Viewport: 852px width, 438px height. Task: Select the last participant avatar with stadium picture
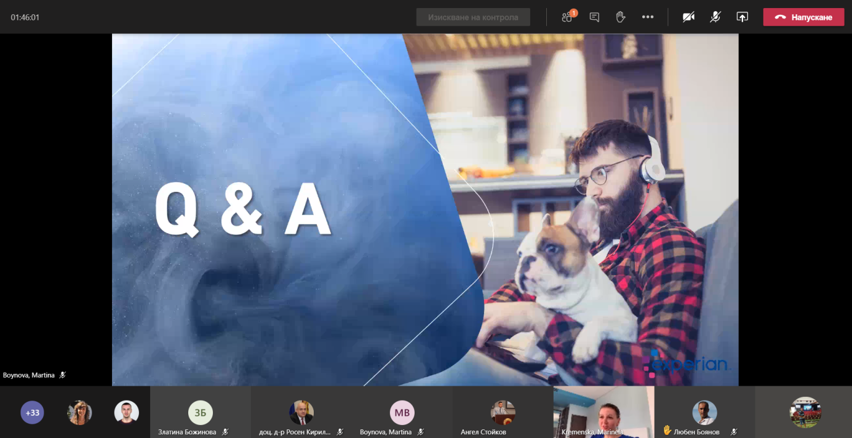click(805, 412)
